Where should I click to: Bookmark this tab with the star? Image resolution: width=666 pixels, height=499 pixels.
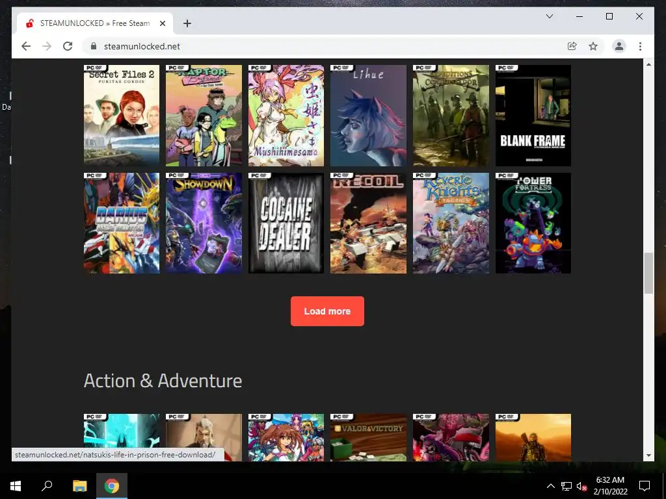click(x=593, y=46)
